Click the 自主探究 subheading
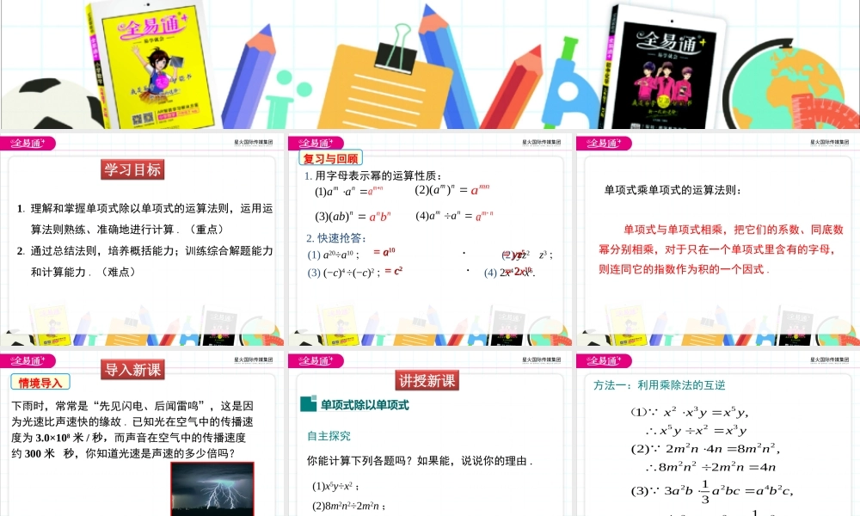This screenshot has height=516, width=860. click(329, 436)
